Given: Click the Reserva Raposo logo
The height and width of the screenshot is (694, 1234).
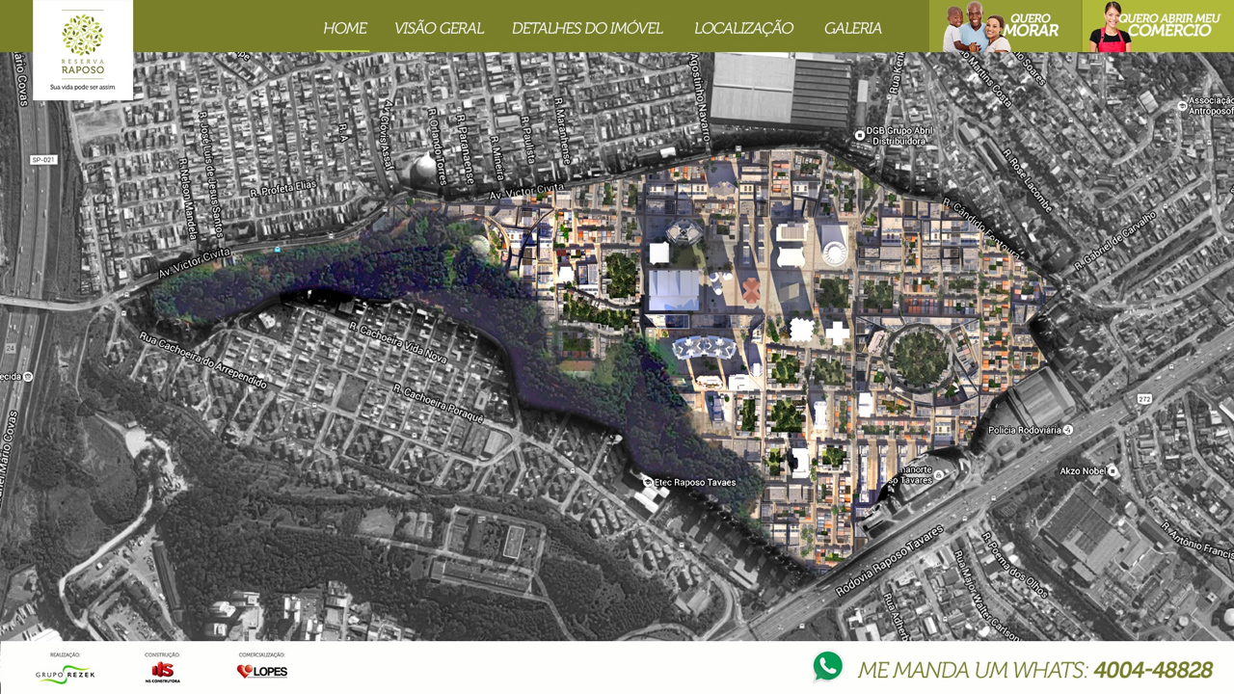Looking at the screenshot, I should (x=83, y=49).
